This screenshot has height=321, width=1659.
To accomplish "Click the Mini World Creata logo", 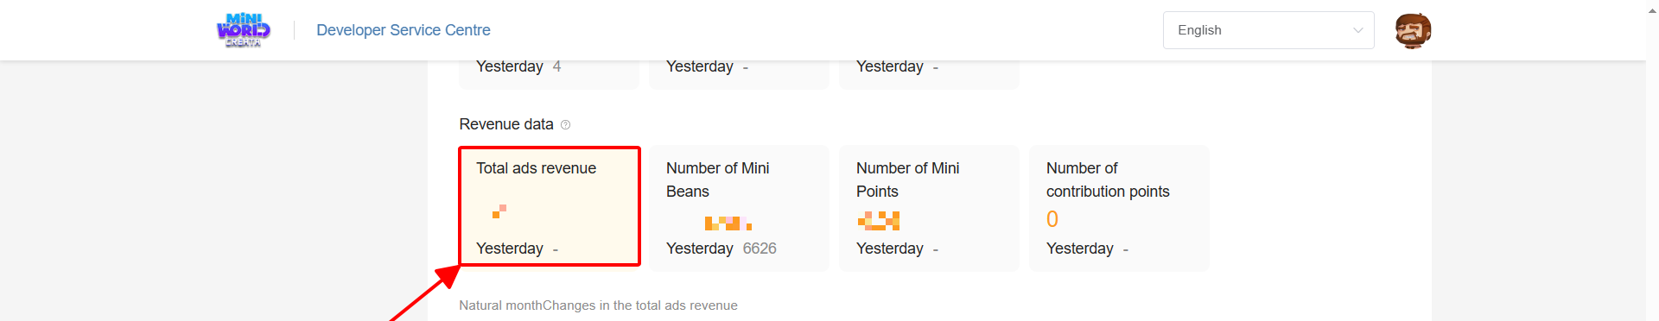I will point(243,30).
